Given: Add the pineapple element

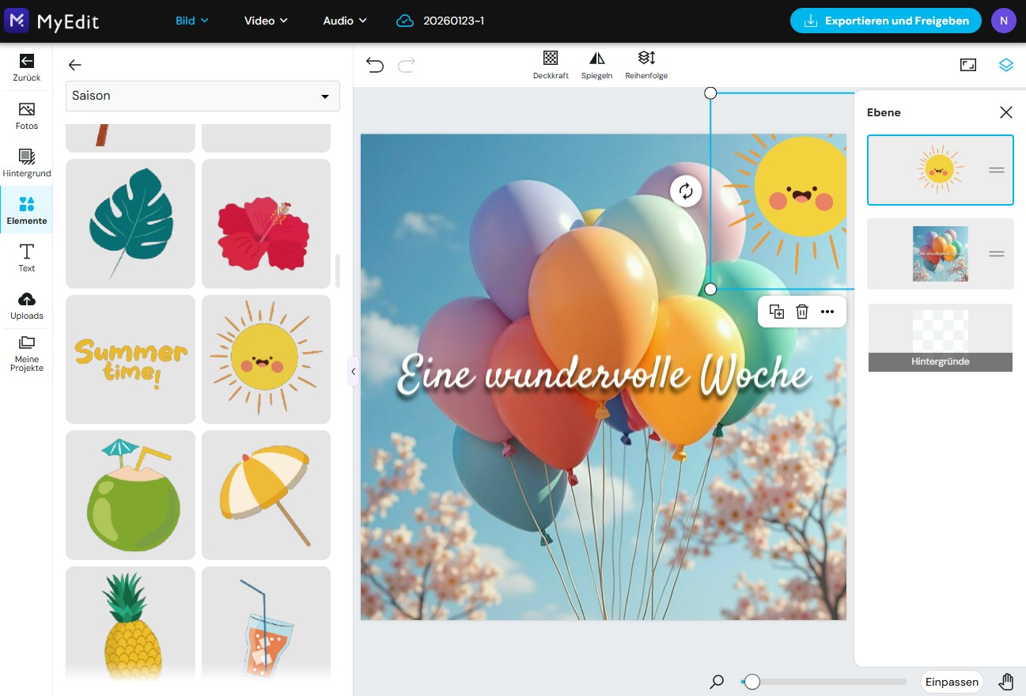Looking at the screenshot, I should pyautogui.click(x=131, y=623).
